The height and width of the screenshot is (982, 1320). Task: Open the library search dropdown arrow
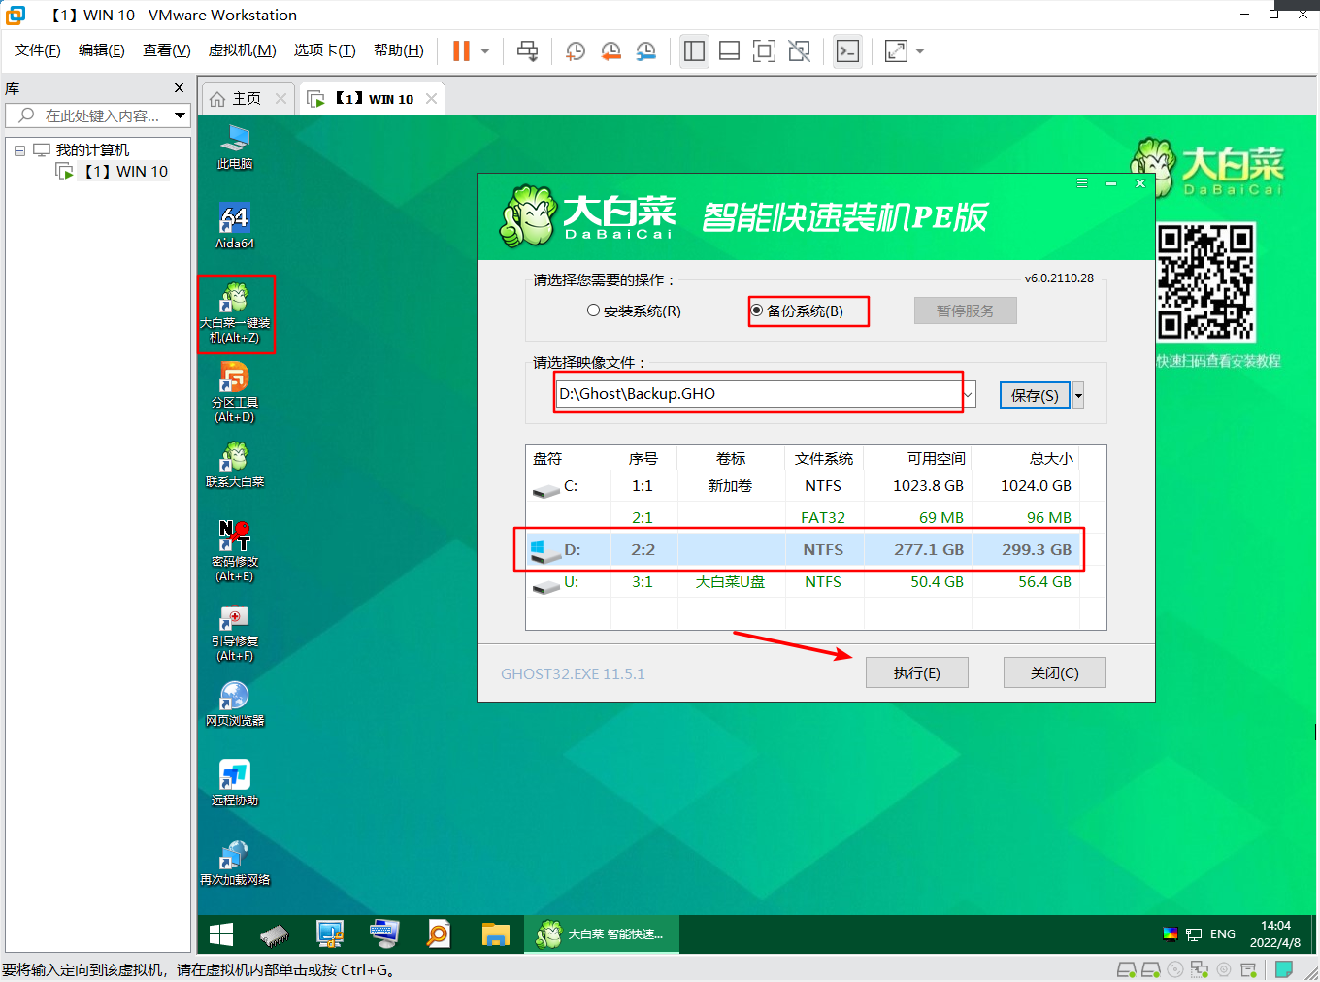pyautogui.click(x=181, y=115)
